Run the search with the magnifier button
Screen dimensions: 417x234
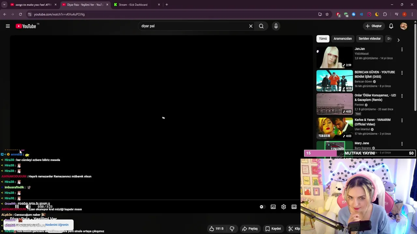point(261,26)
